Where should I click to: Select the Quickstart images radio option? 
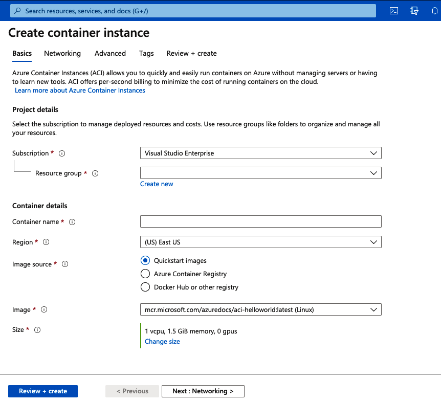tap(145, 260)
